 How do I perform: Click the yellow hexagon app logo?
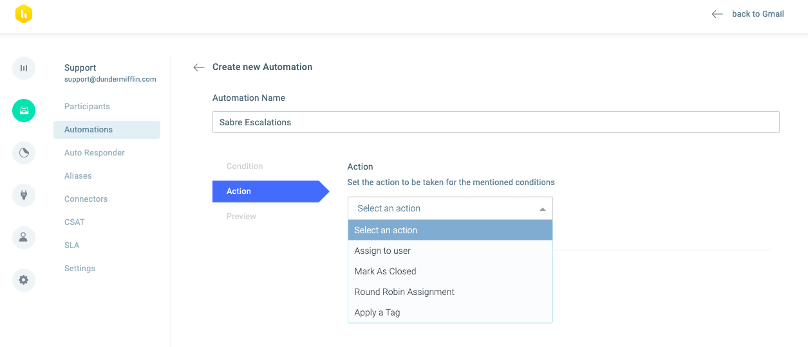24,14
